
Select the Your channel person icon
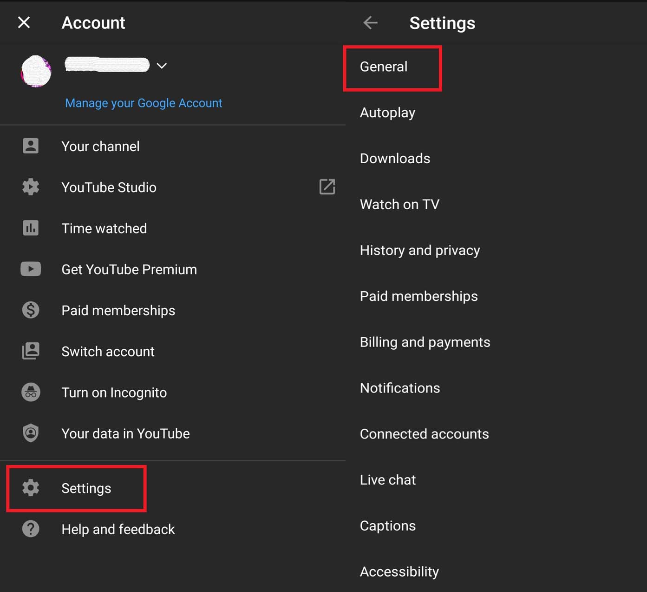[x=30, y=146]
